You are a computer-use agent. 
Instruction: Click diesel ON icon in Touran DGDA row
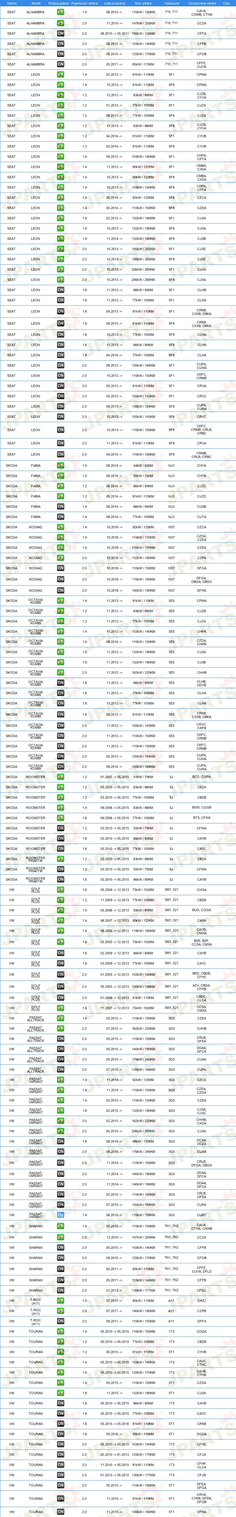(61, 1434)
